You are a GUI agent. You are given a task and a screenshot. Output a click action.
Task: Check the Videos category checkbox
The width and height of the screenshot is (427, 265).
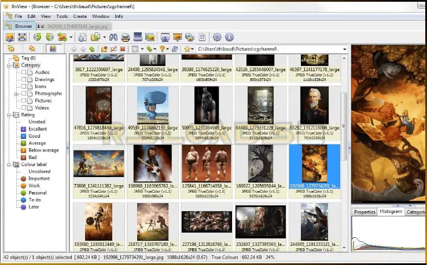click(x=24, y=108)
